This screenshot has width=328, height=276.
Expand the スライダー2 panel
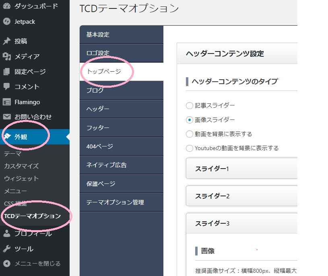coord(241,196)
